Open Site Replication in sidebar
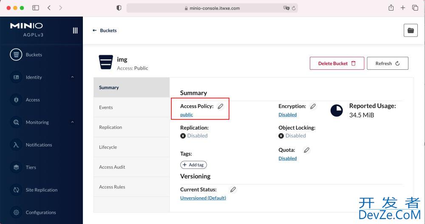 (42, 190)
